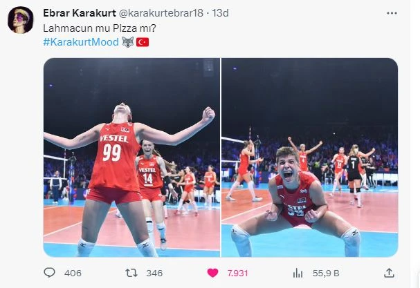Screen dimensions: 420x288
Task: Open the three-dot more options menu
Action: (392, 13)
